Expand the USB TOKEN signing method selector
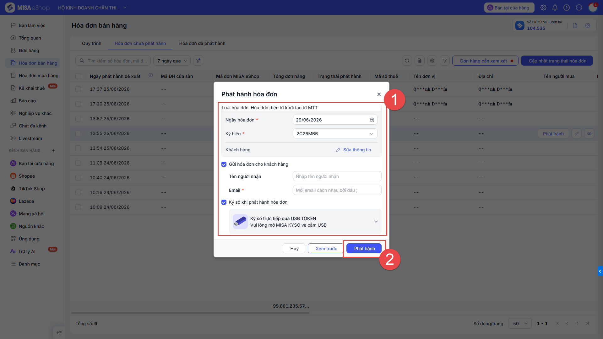603x339 pixels. [x=305, y=222]
